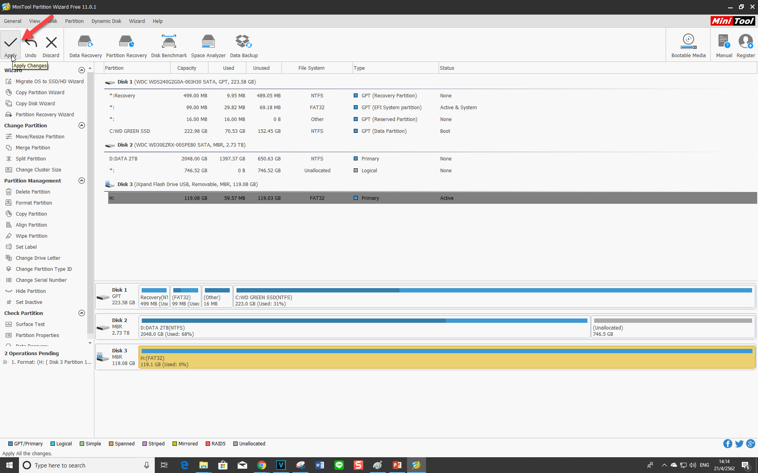
Task: Select Set Inactive
Action: point(29,302)
